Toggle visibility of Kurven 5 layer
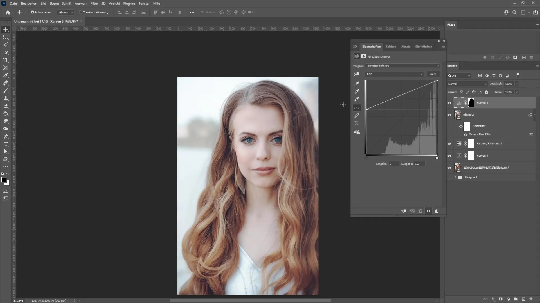The image size is (540, 303). [449, 103]
